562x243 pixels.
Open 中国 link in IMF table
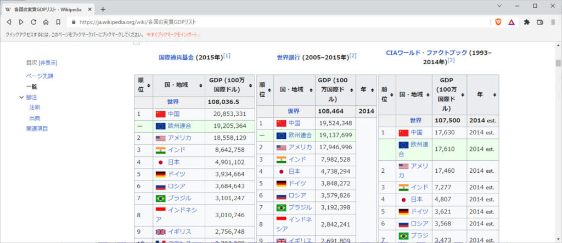pos(173,114)
